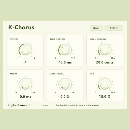Click the Pitch Spread knob
This screenshot has height=130, width=130.
105,50
